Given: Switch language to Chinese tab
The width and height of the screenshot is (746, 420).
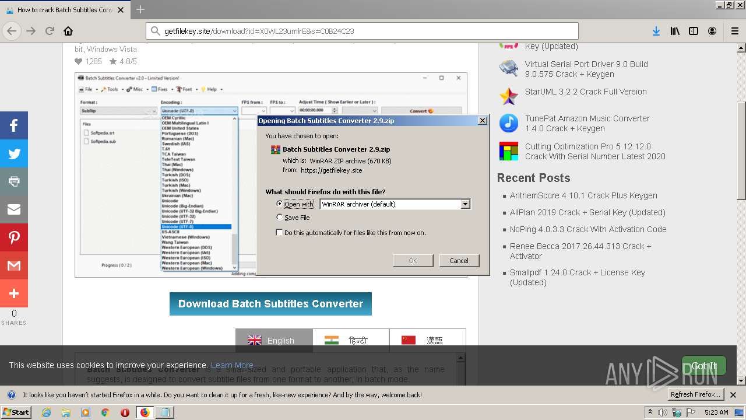Looking at the screenshot, I should tap(427, 341).
